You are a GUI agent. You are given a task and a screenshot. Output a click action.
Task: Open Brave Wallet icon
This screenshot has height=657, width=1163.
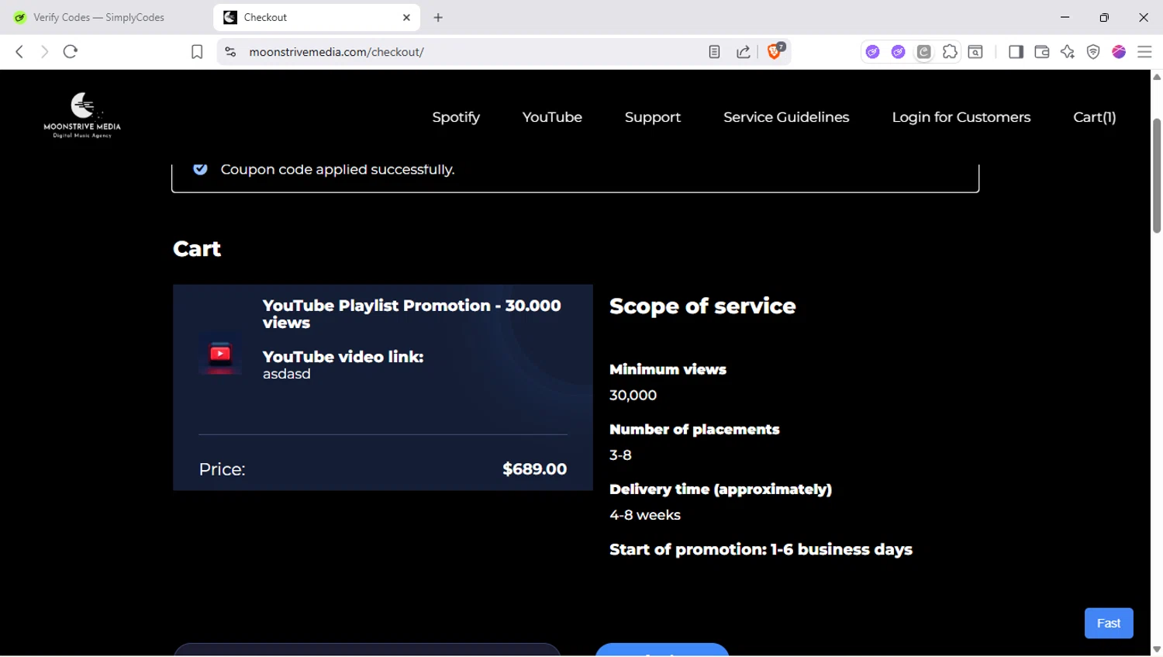(x=1041, y=52)
